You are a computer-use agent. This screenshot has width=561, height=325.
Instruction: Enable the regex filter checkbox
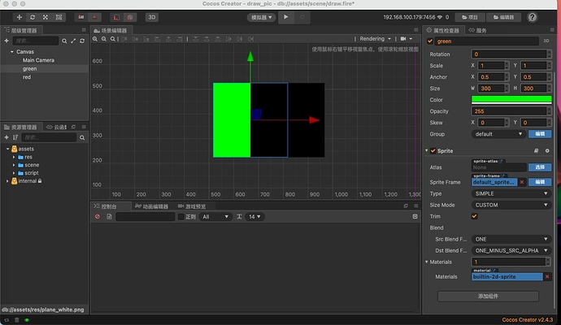tap(181, 217)
